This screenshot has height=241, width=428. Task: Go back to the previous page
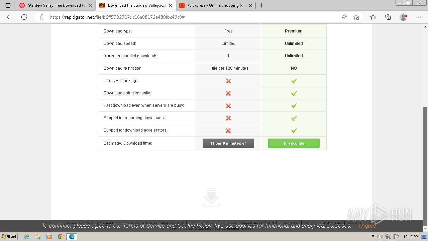click(9, 17)
